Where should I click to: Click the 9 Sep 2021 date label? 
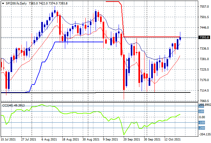(x=111, y=140)
